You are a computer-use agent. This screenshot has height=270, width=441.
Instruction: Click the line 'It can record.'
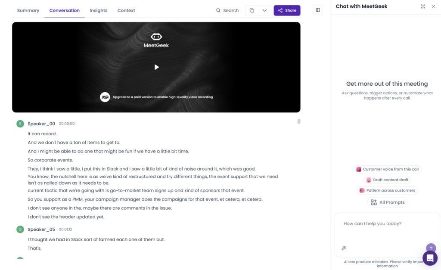tap(42, 133)
